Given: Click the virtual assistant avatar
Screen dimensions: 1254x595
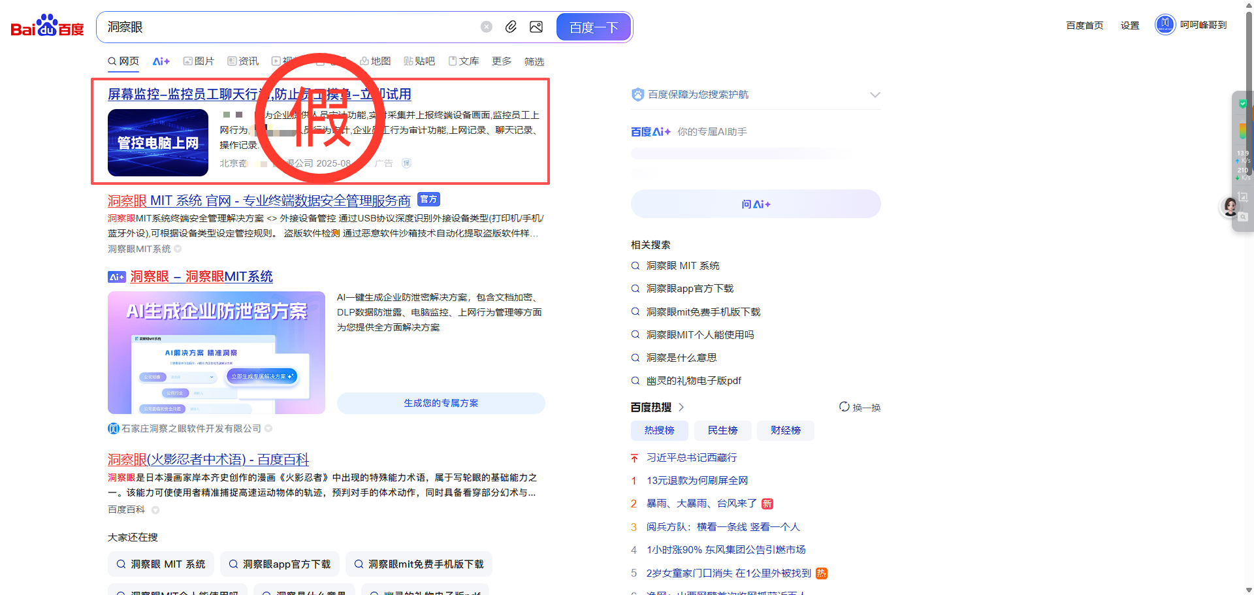Looking at the screenshot, I should (1230, 207).
